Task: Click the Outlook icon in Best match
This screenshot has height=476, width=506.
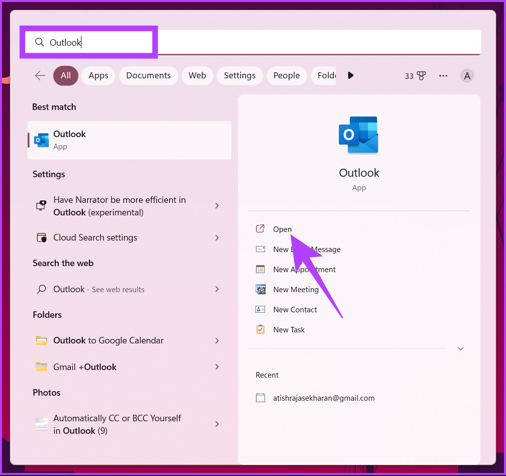Action: click(x=42, y=140)
